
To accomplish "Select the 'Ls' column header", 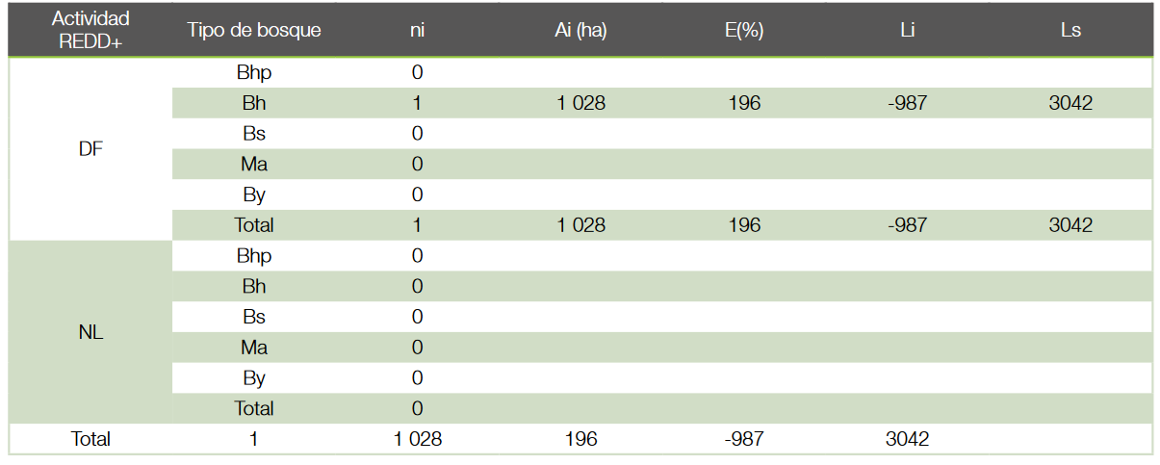I will pos(1070,30).
